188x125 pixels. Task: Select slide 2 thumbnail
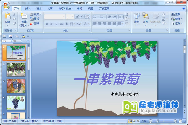point(16,69)
